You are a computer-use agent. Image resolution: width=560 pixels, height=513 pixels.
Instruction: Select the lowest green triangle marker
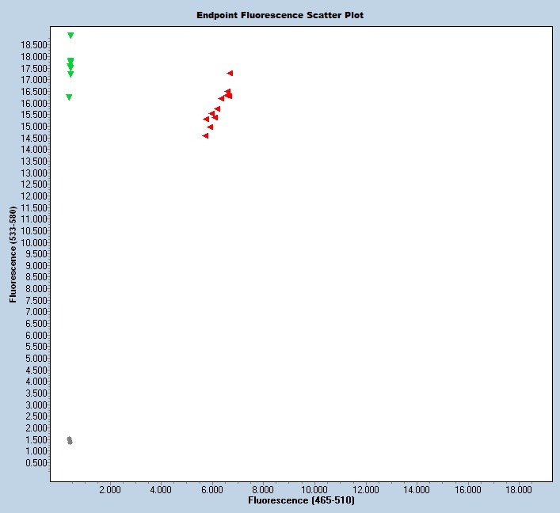click(x=69, y=97)
